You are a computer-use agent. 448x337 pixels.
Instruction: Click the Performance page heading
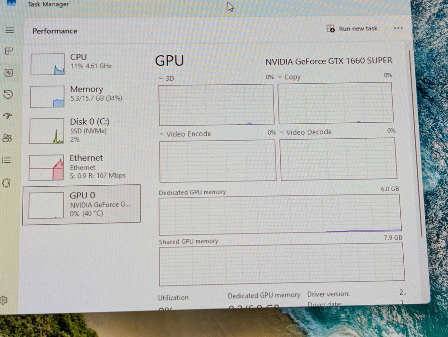point(55,31)
